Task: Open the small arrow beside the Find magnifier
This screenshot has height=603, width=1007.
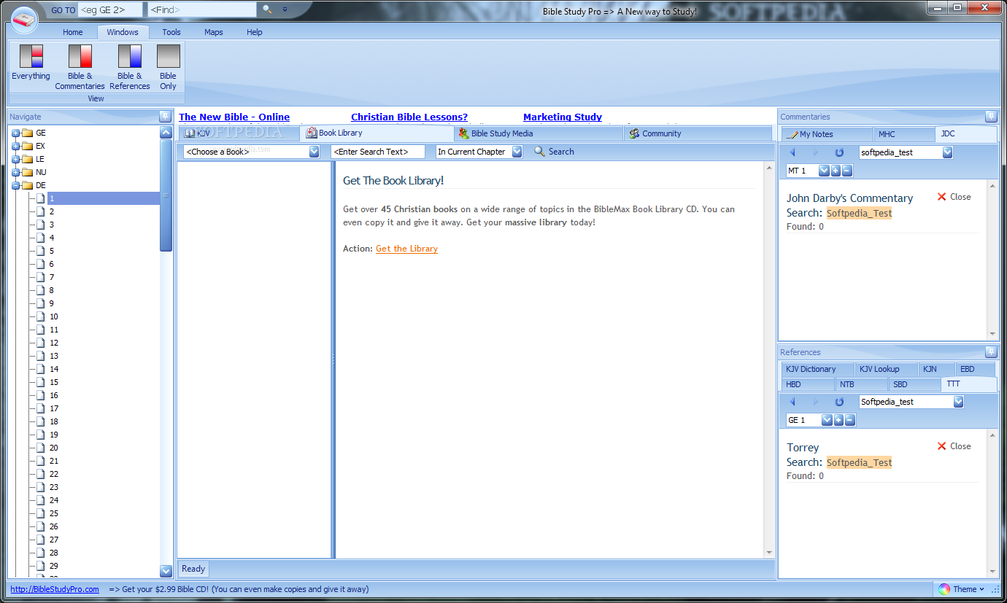Action: coord(285,9)
